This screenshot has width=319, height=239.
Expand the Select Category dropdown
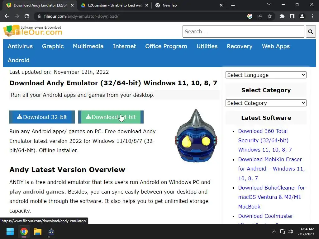click(266, 103)
